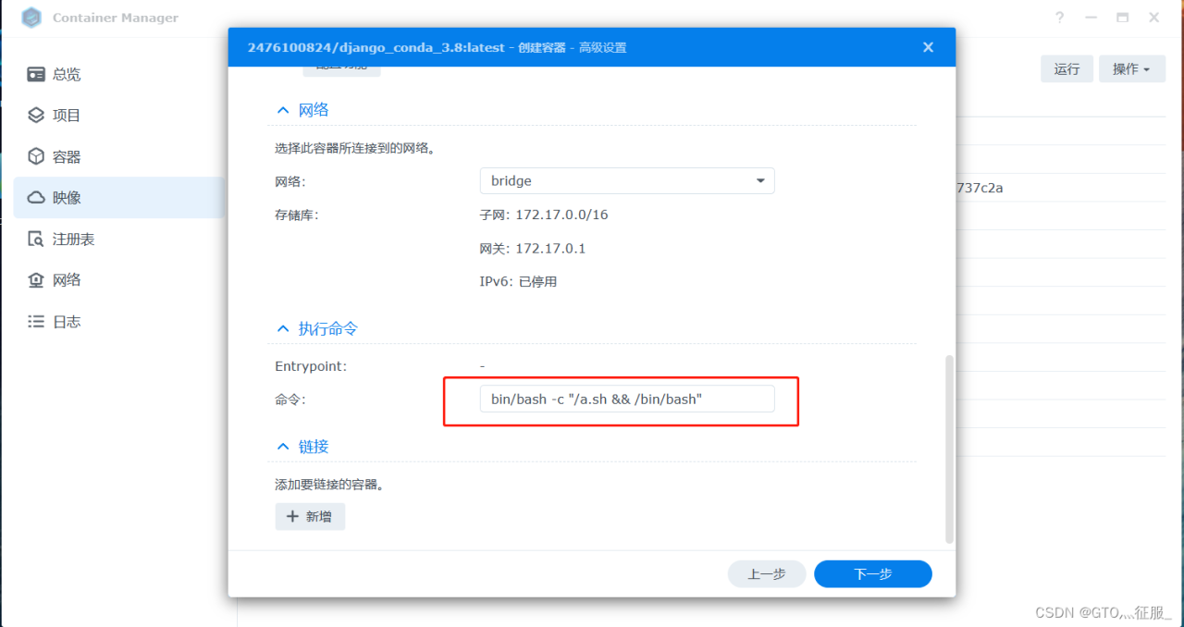Click the 选择此容器所连接到的网络 description
The image size is (1184, 627).
(355, 148)
